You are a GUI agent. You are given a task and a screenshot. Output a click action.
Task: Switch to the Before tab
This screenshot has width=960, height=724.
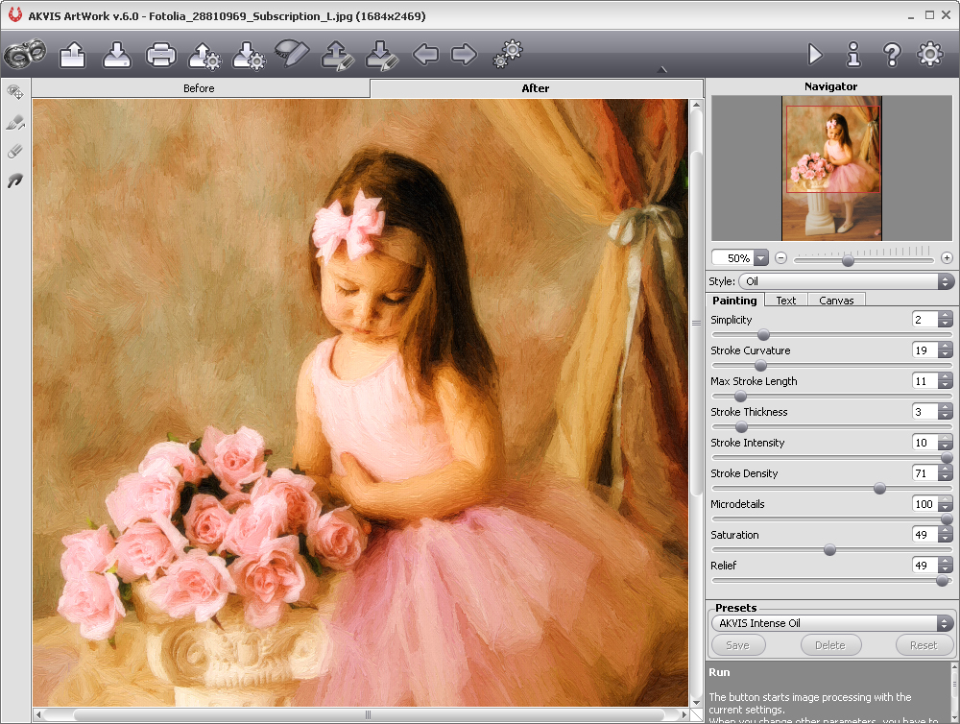(200, 88)
